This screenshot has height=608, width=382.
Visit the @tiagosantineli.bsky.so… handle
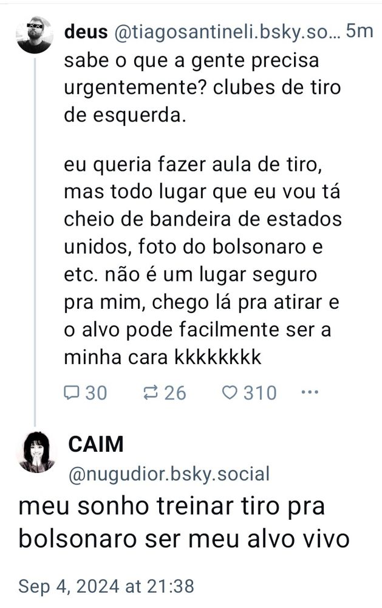pos(227,33)
